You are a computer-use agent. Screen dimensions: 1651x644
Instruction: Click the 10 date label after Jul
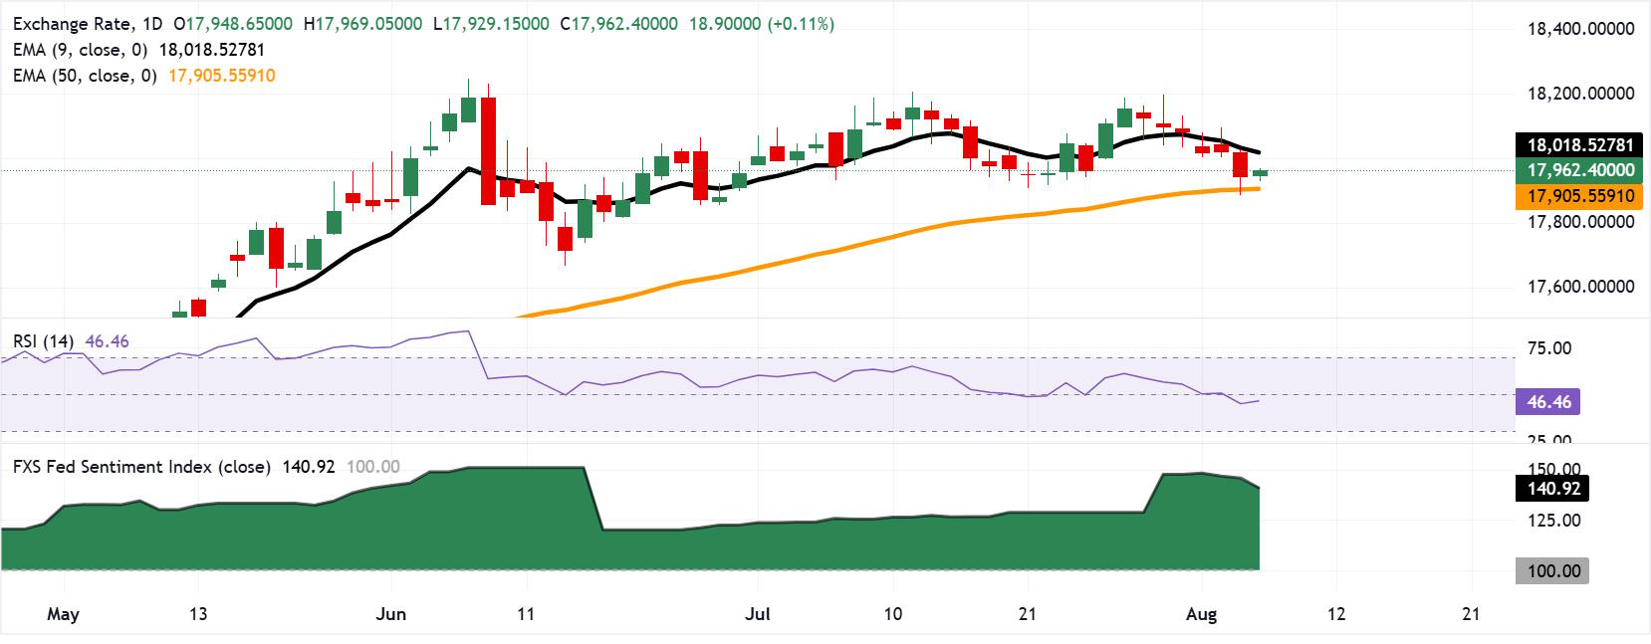point(893,614)
